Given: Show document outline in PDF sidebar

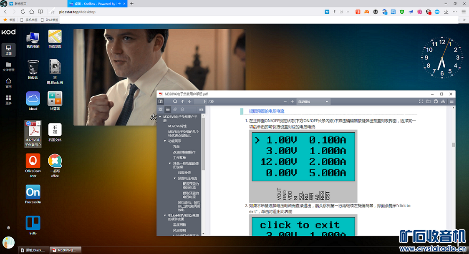Looking at the screenshot, I should click(168, 109).
